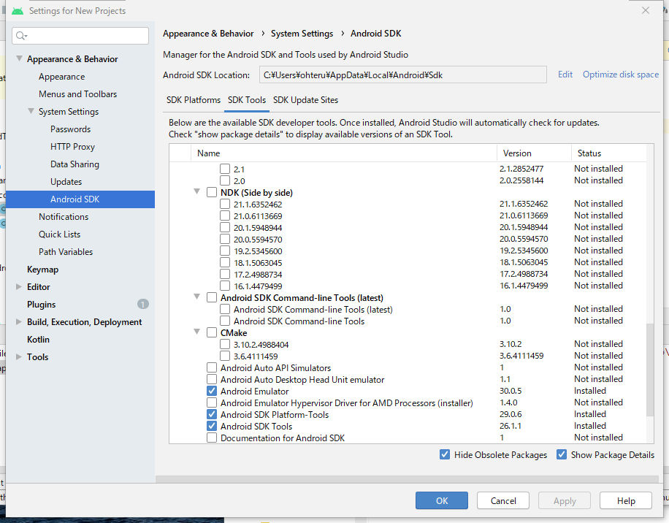This screenshot has width=669, height=523.
Task: Click Optimize disk space link
Action: [x=620, y=75]
